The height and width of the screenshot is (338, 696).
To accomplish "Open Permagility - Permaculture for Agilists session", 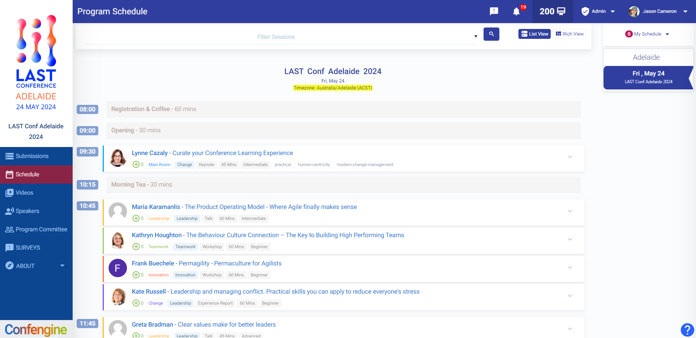I will pos(230,263).
